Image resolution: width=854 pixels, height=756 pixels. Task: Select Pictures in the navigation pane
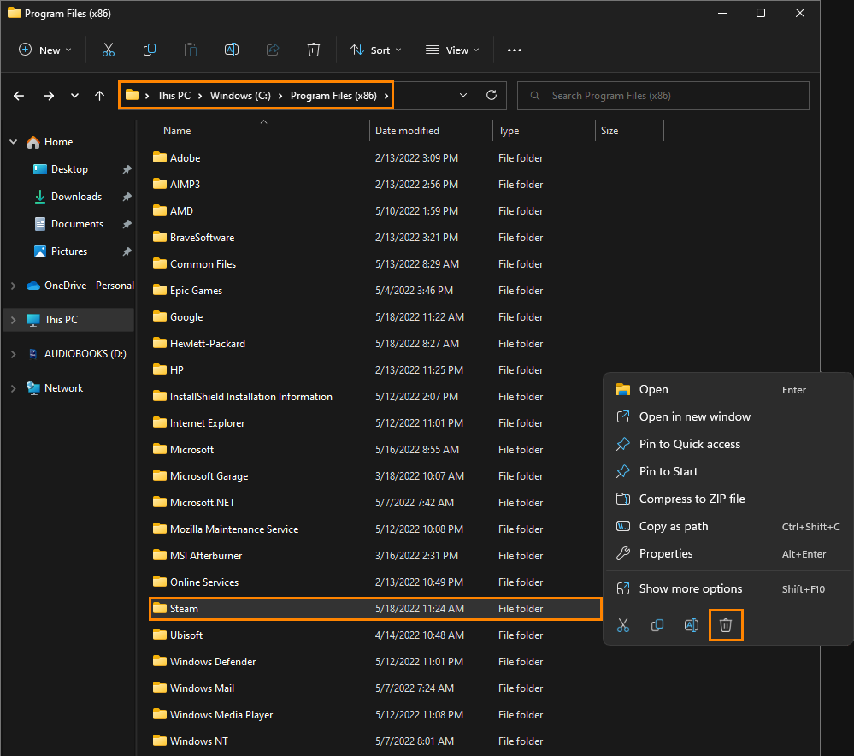[68, 251]
